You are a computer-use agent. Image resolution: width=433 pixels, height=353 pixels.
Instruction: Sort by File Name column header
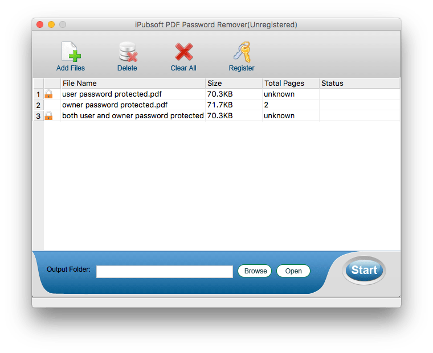(133, 83)
